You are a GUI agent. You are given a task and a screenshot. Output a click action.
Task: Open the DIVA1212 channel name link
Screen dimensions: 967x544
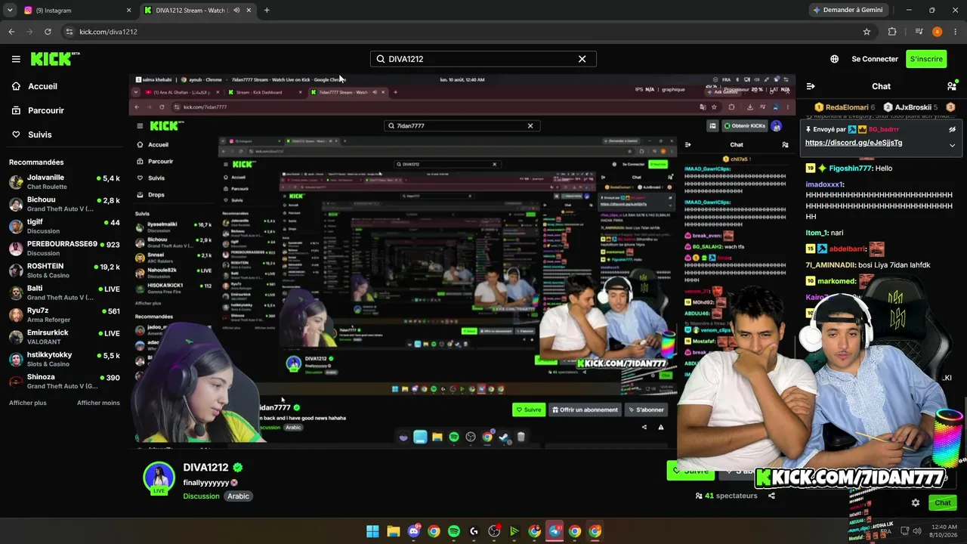point(205,468)
